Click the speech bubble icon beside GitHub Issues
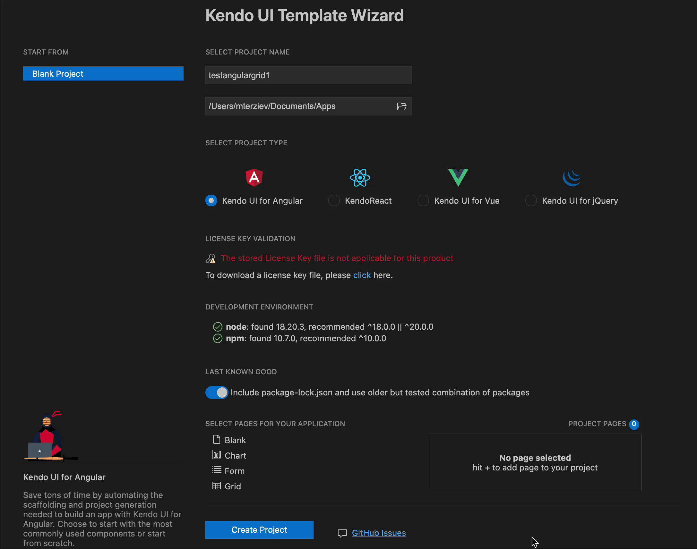 342,533
